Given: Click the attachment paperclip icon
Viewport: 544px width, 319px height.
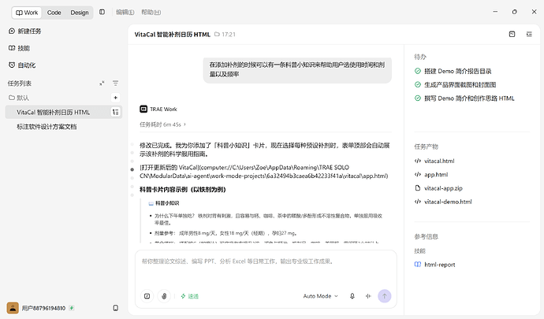Looking at the screenshot, I should (164, 296).
